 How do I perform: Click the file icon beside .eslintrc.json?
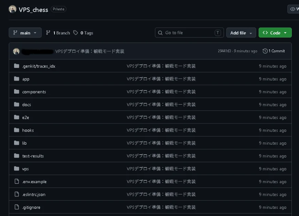17,194
